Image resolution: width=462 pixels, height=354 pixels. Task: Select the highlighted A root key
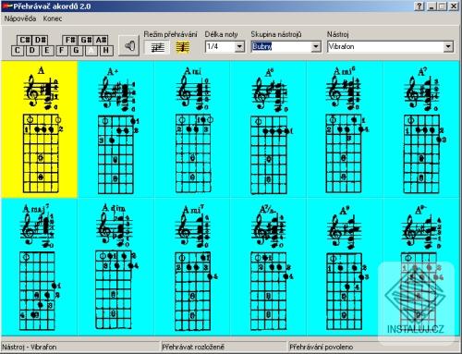91,50
